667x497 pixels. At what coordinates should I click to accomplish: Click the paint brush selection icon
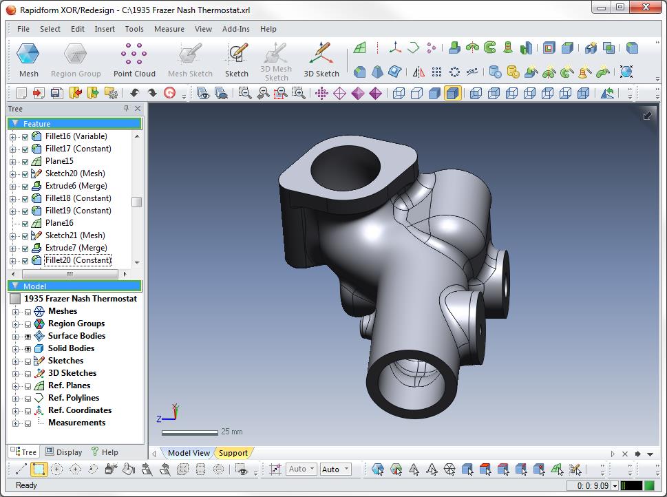[111, 469]
